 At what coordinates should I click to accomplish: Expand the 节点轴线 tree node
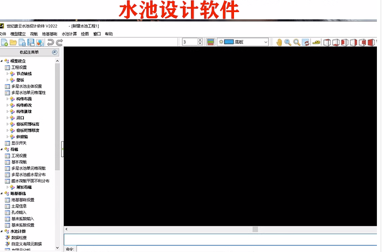pos(8,73)
